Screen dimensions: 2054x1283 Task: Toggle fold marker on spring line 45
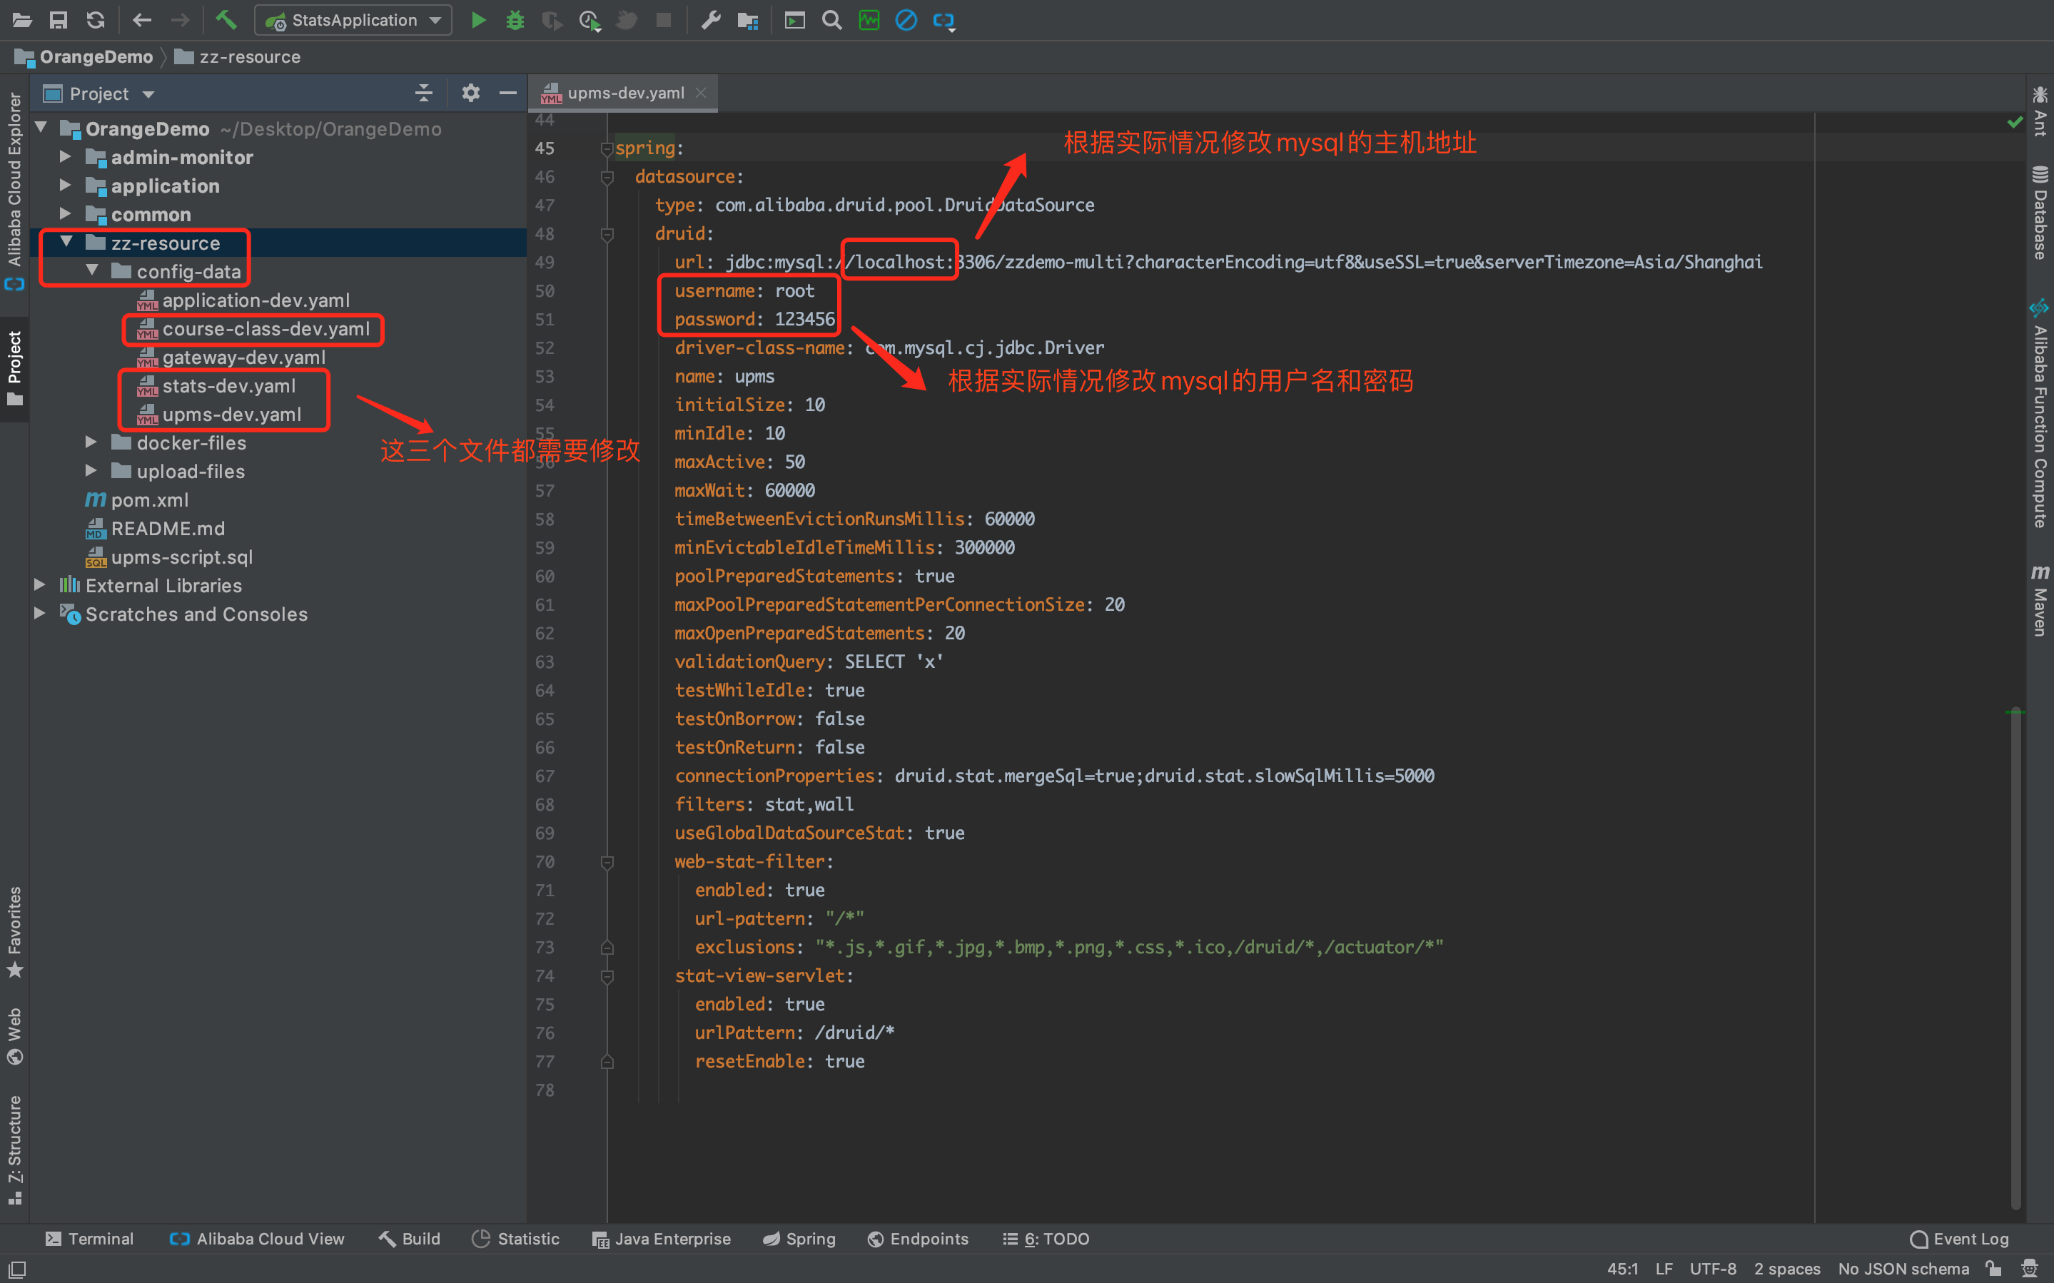pyautogui.click(x=607, y=148)
